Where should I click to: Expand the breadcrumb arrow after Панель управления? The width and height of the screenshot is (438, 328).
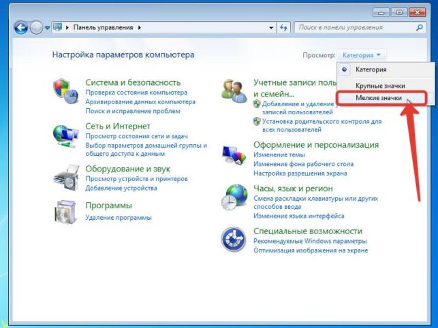139,28
